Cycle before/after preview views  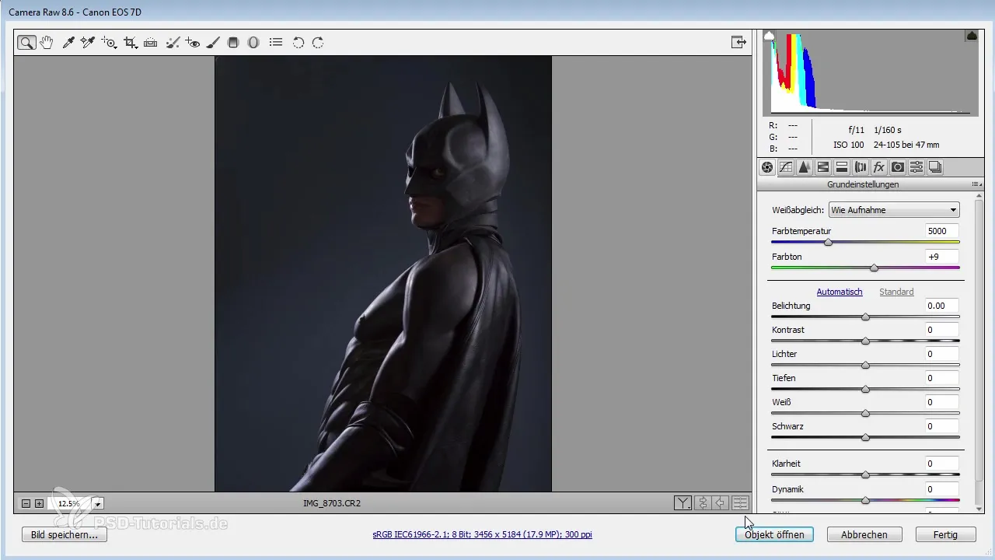point(683,503)
